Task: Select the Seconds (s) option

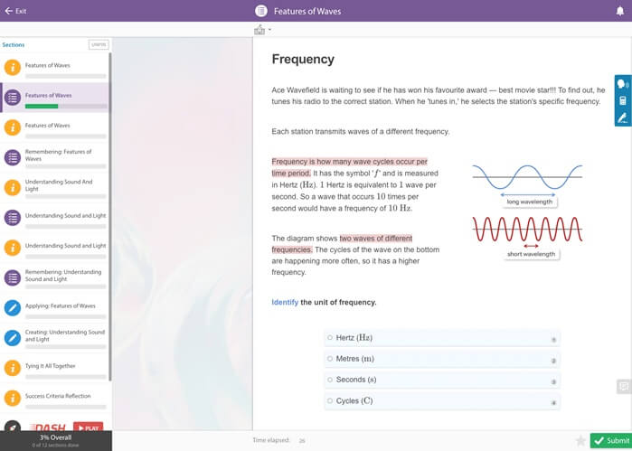Action: (x=442, y=380)
